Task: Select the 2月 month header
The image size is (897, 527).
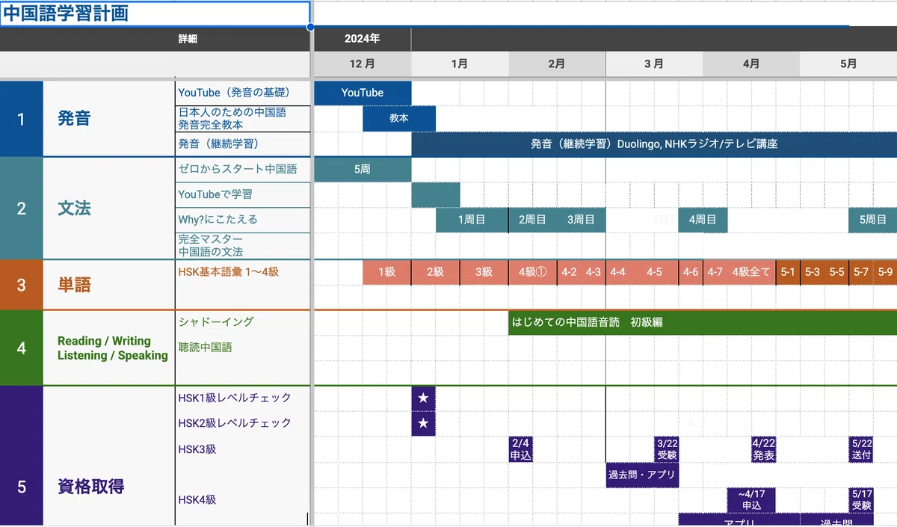Action: 557,64
